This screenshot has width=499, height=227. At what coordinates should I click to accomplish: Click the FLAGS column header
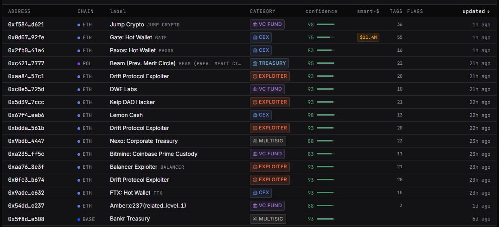pos(415,12)
